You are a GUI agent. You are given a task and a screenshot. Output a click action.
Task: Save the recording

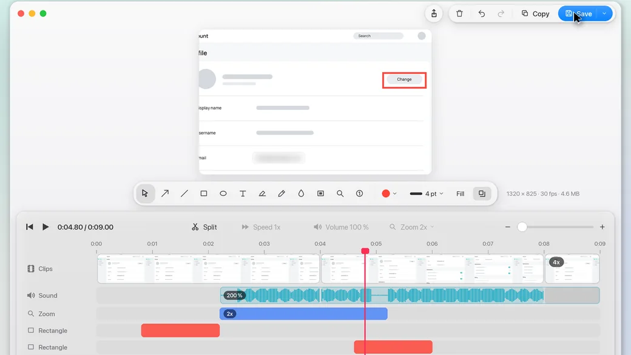click(x=578, y=14)
